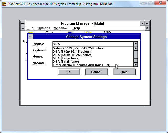The height and width of the screenshot is (133, 168).
Task: Click the DOSBox title bar icon
Action: pos(4,4)
